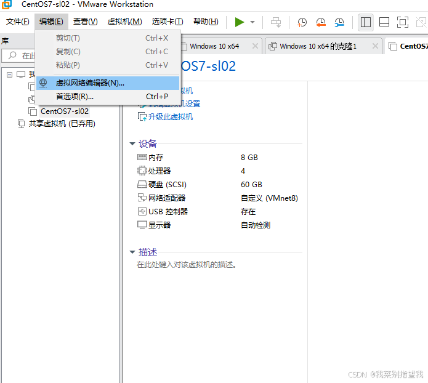Click the display monitor icon beside 显示器
Viewport: 428px width, 383px height.
[x=142, y=225]
